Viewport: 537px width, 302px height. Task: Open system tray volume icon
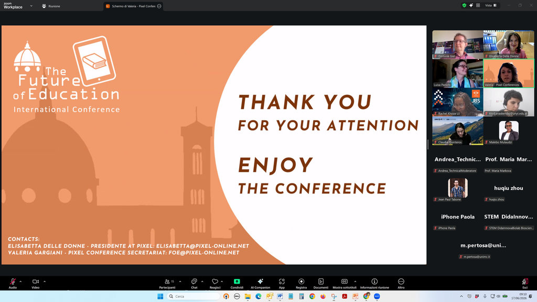(498, 296)
